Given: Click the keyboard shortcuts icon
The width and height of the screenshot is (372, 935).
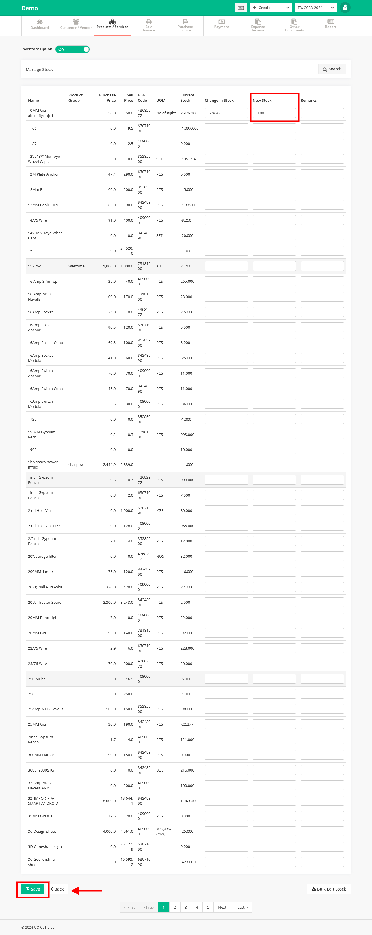Looking at the screenshot, I should click(x=241, y=8).
